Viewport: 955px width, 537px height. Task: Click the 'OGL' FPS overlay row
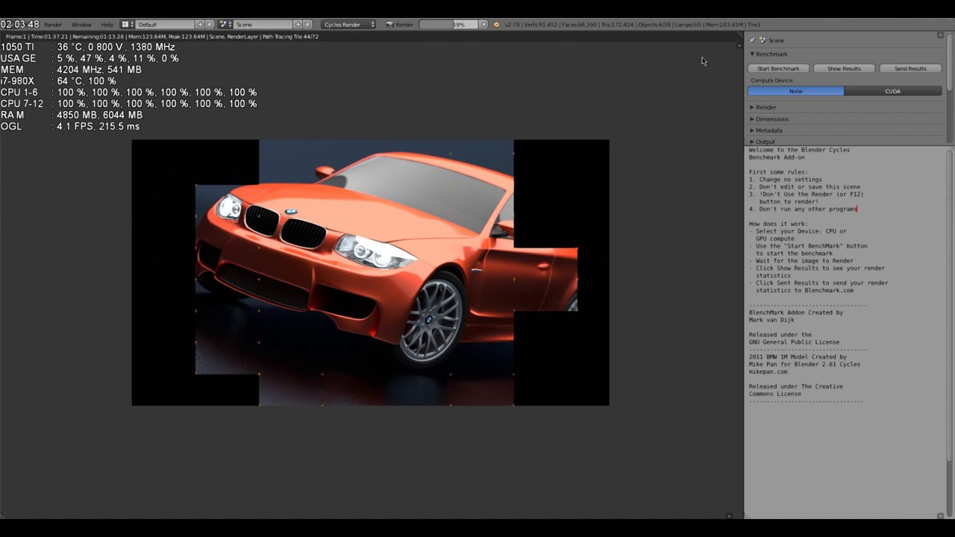[x=70, y=127]
